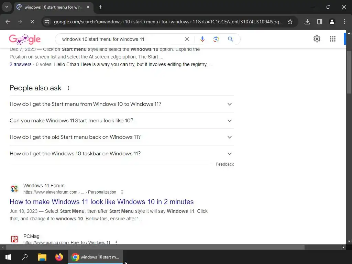Click the Chrome address bar URL
Screen dimensions: 352x264
[168, 22]
